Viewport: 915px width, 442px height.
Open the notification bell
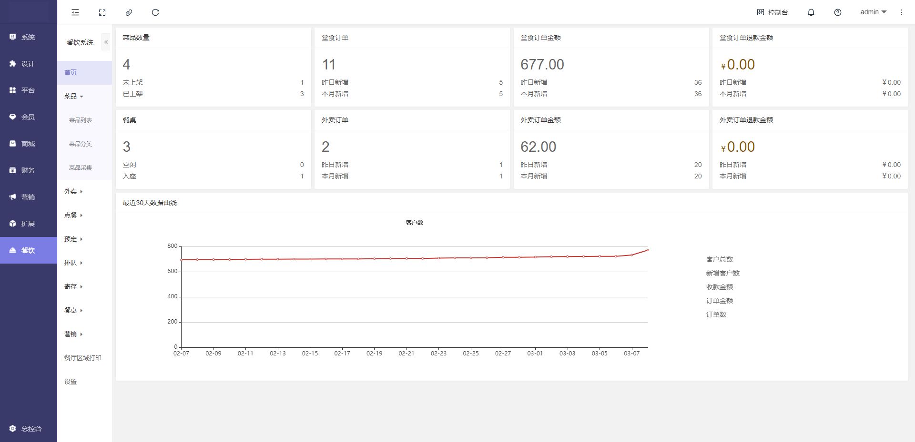pos(811,12)
